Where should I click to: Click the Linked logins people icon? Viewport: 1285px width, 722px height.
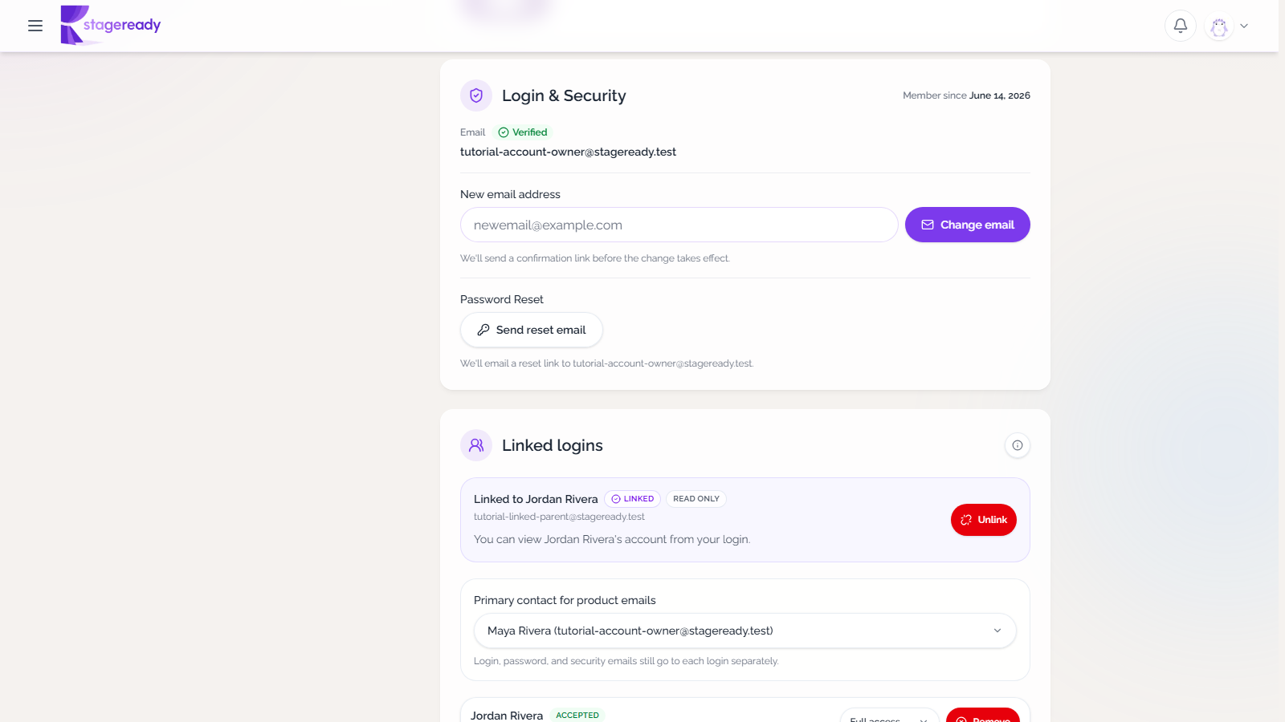tap(476, 445)
